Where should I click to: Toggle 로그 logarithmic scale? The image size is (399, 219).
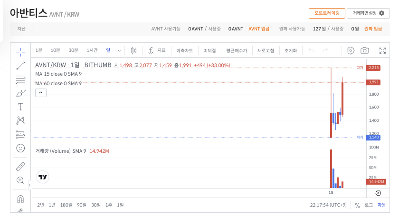(x=369, y=205)
